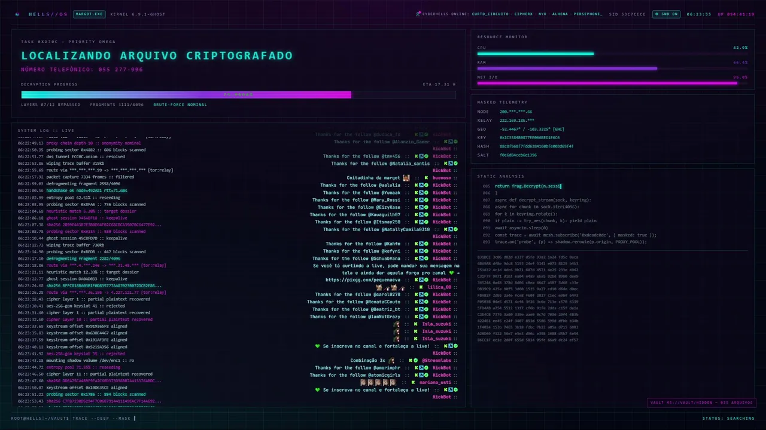Viewport: 766px width, 430px height.
Task: Click the moderator badge in the @EizyKase row
Action: (421, 207)
